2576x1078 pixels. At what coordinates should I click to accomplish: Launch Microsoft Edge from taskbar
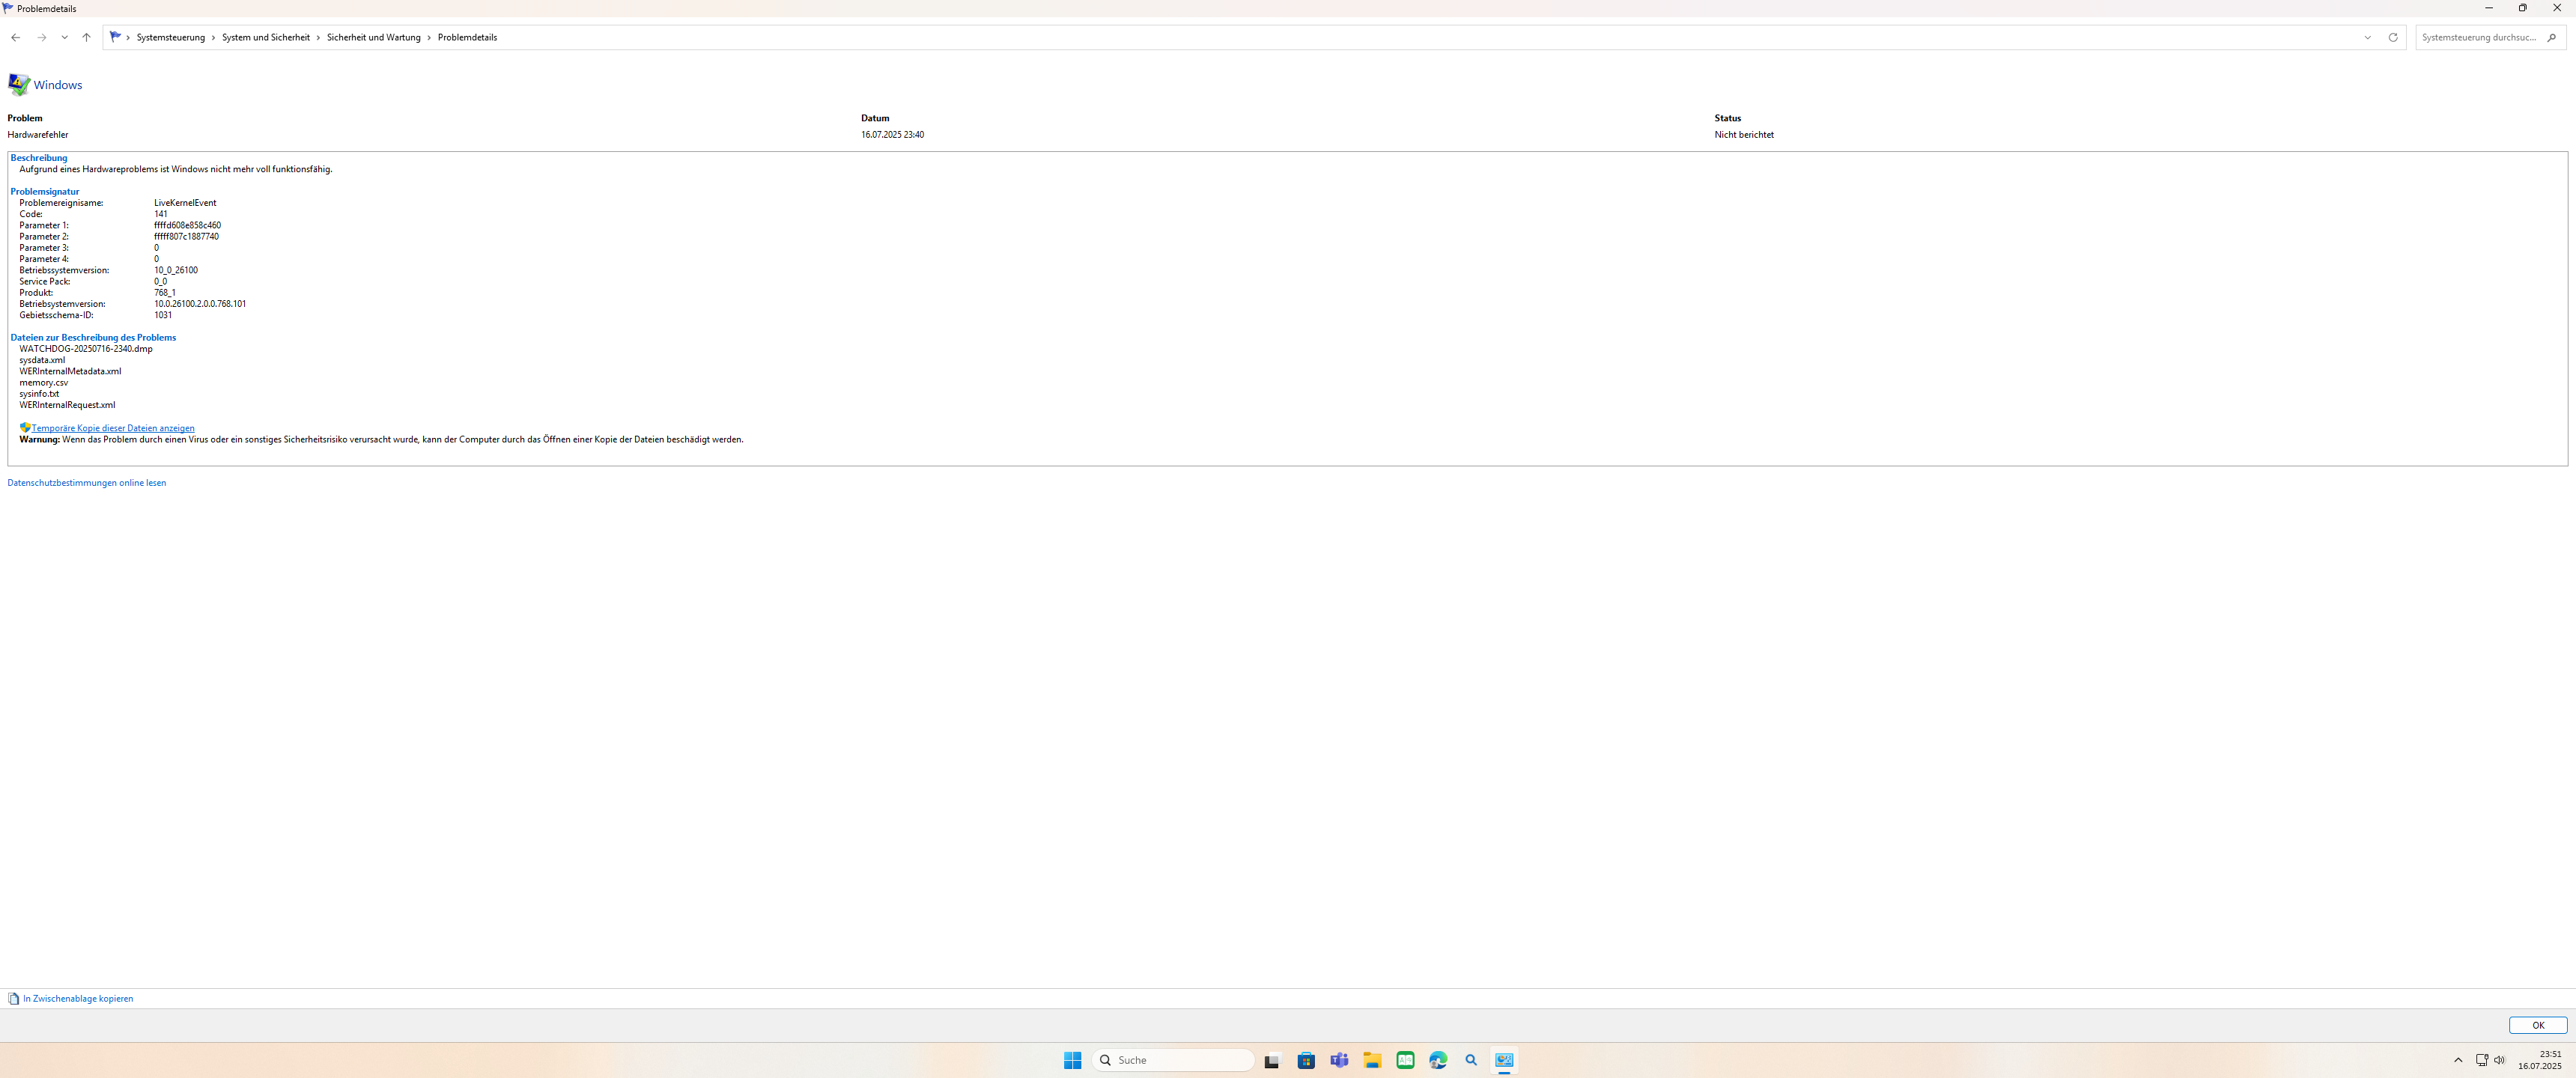coord(1438,1060)
